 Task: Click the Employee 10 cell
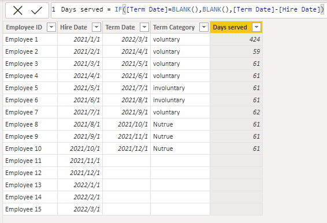30,148
